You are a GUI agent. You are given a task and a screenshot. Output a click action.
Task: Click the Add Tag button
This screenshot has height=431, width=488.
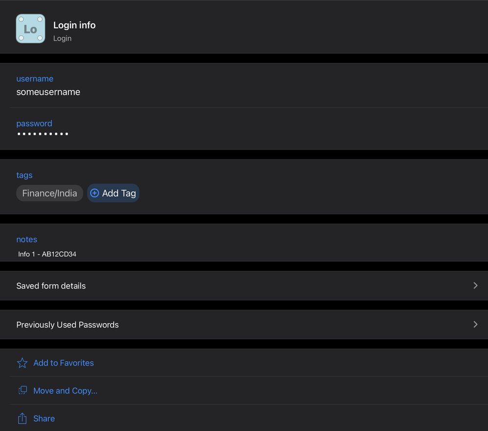point(113,193)
